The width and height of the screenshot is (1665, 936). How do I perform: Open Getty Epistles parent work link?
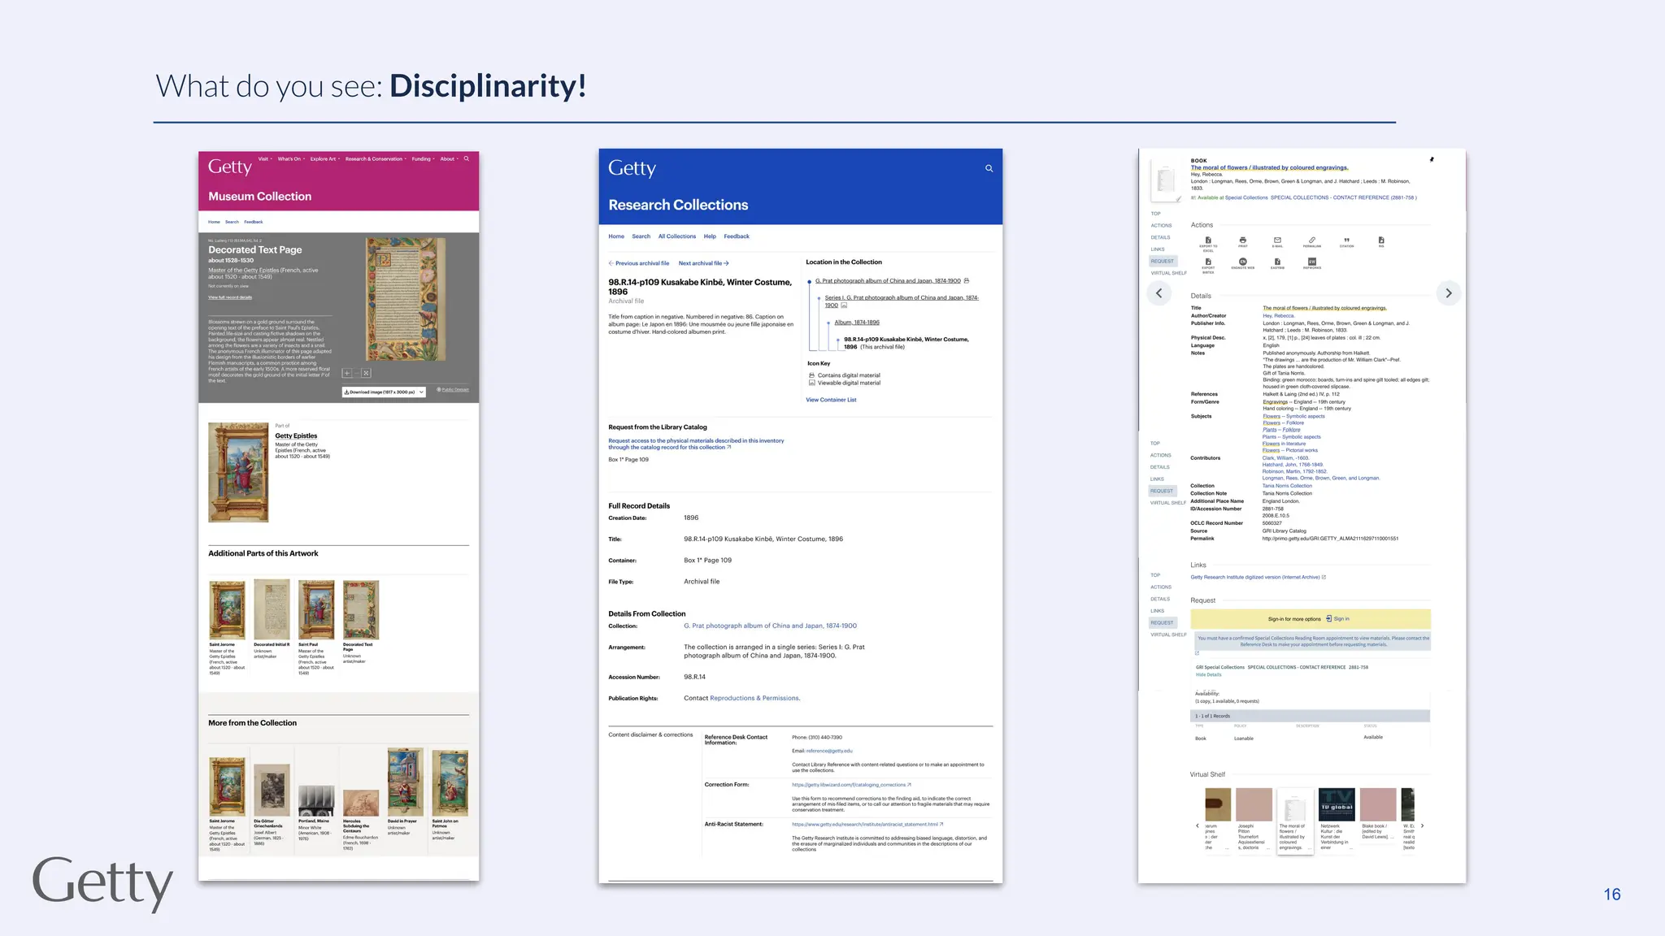(x=296, y=436)
